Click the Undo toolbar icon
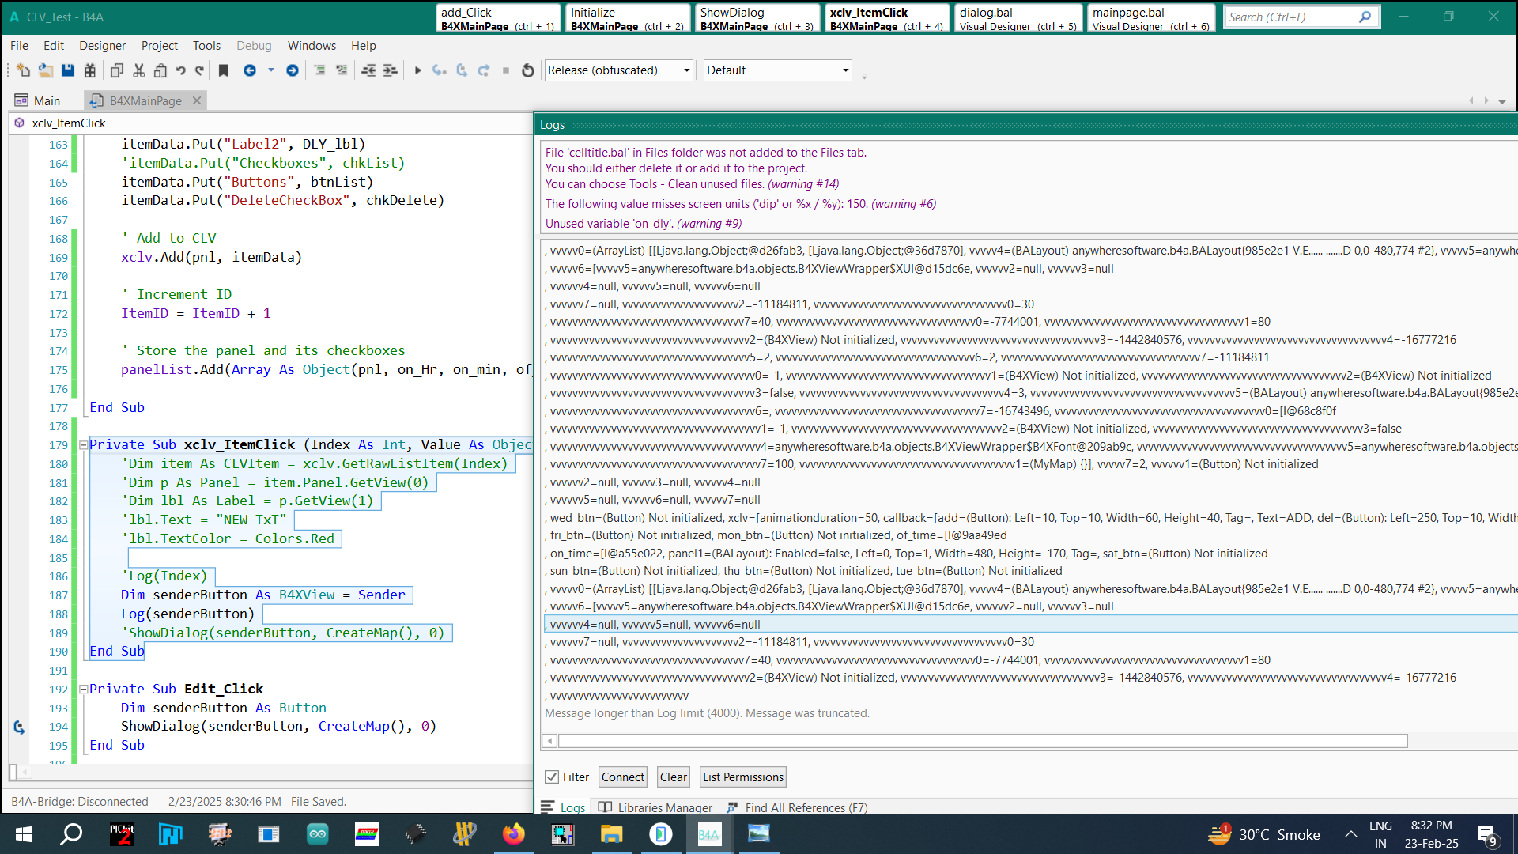Viewport: 1518px width, 854px height. pos(181,70)
